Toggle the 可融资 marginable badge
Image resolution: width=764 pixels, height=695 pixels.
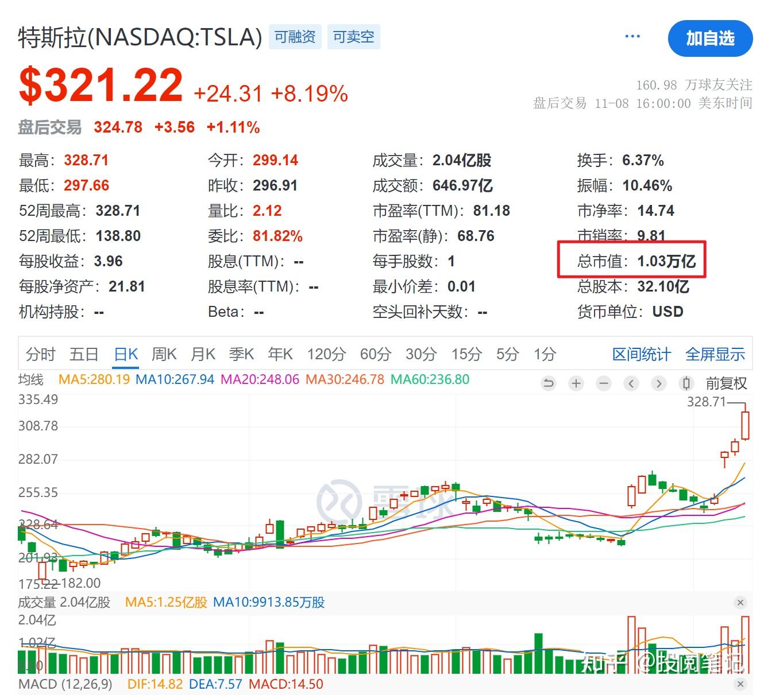click(x=295, y=37)
